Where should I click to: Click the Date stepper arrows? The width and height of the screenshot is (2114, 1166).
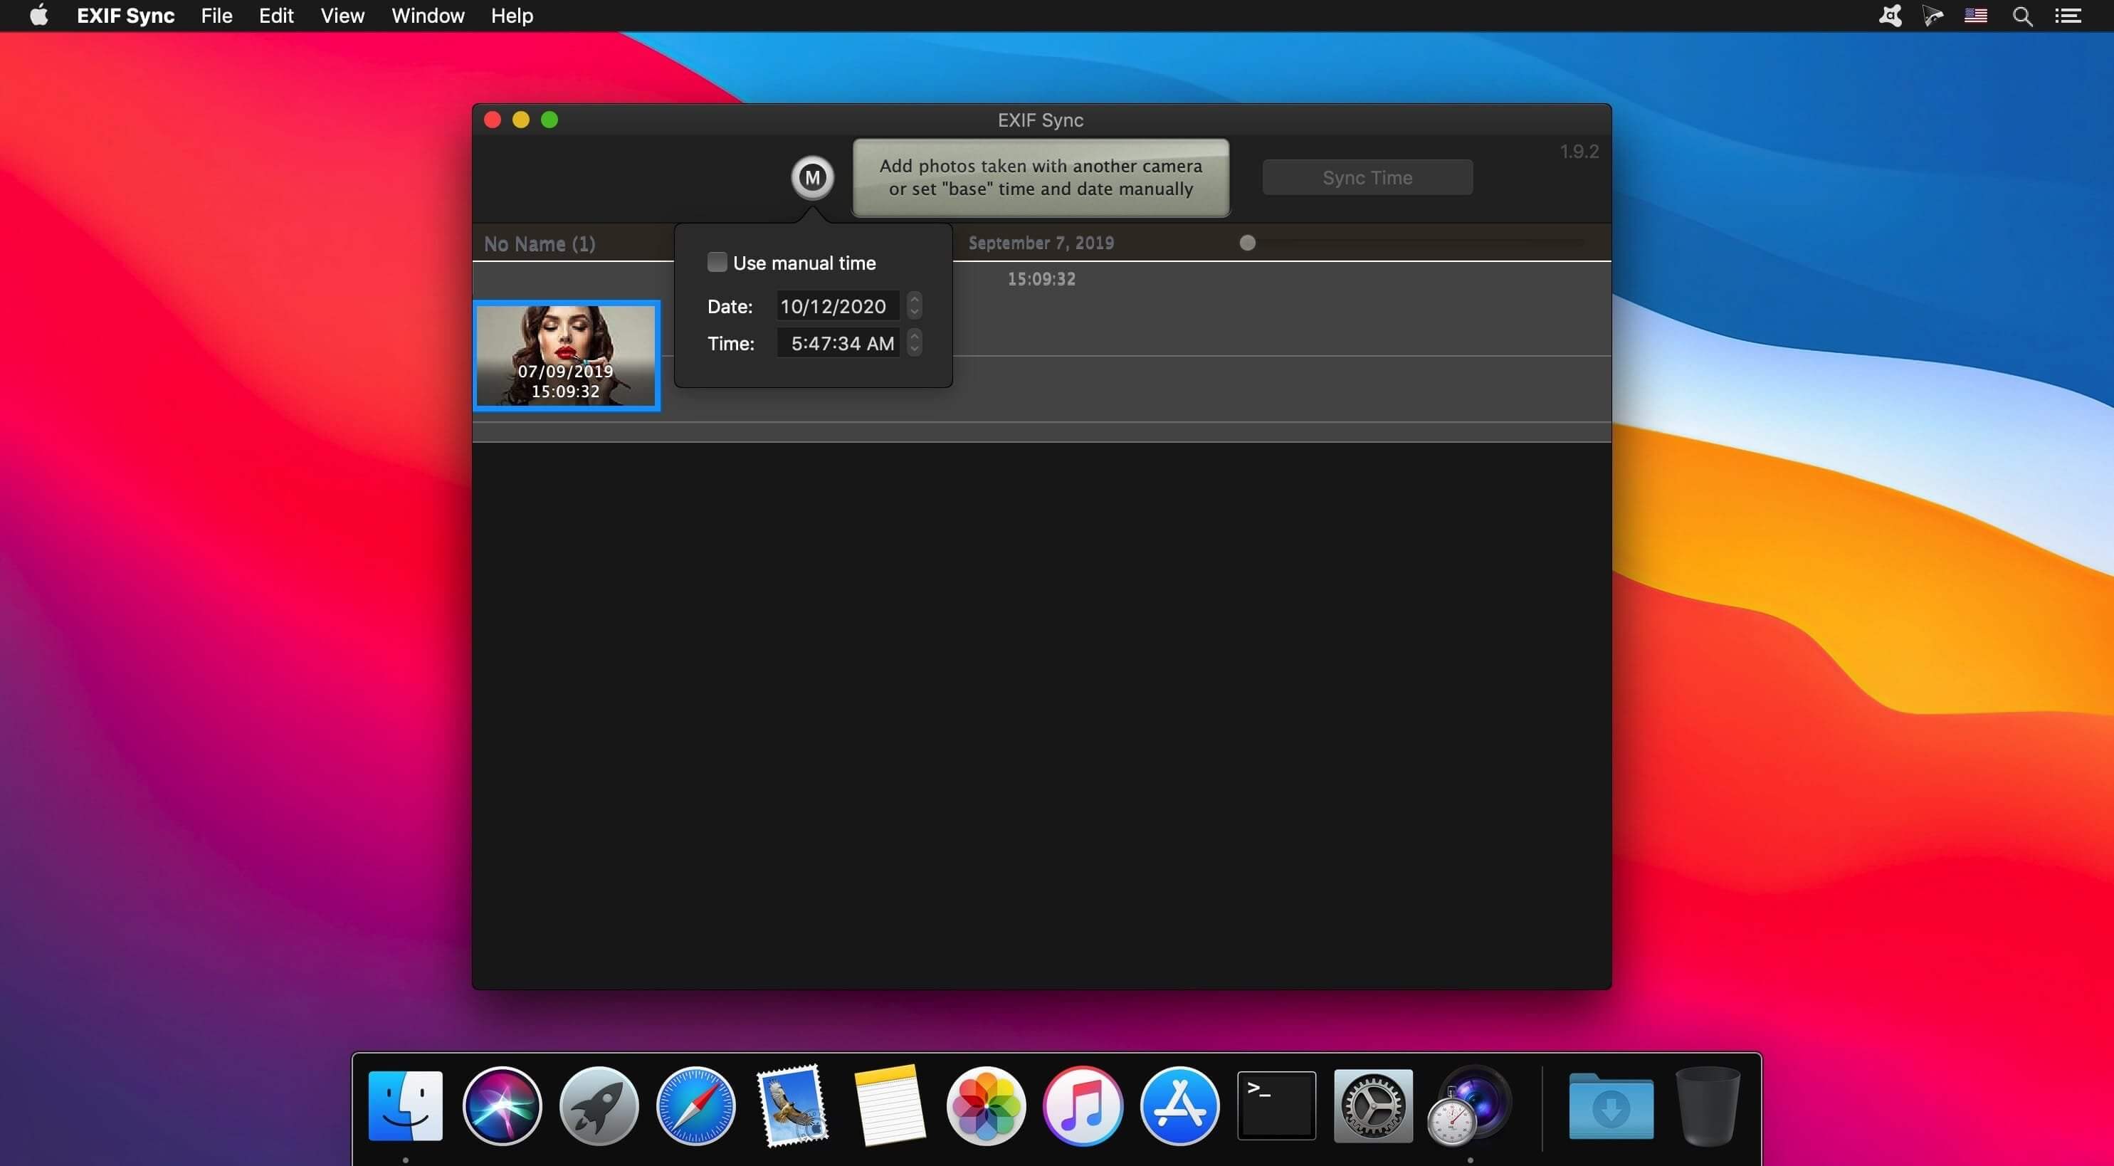(x=914, y=306)
